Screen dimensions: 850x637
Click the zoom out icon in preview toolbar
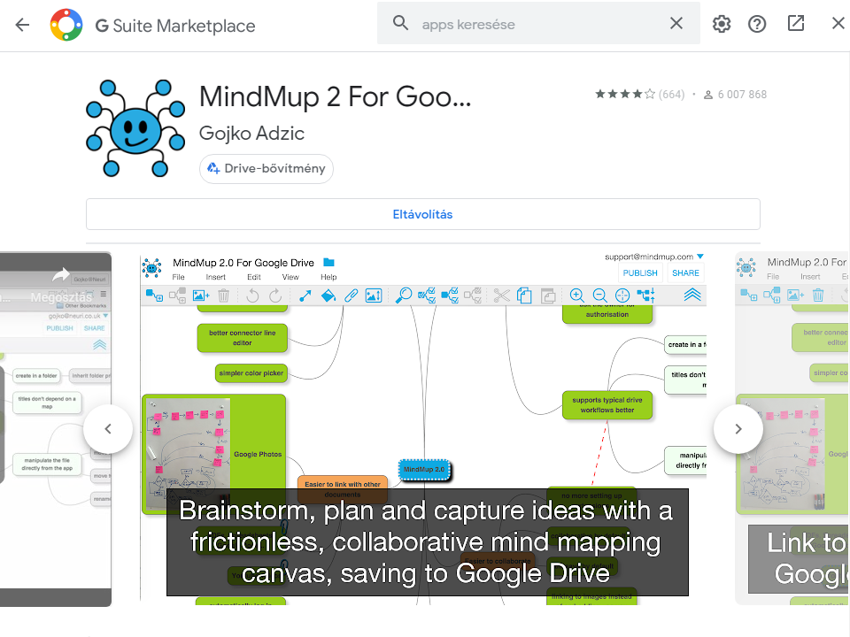[x=599, y=295]
